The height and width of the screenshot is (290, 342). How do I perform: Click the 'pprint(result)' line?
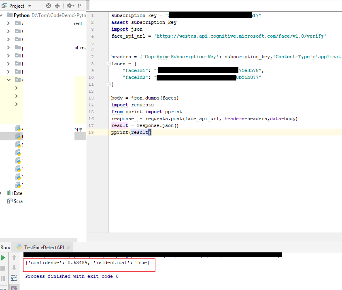[131, 132]
